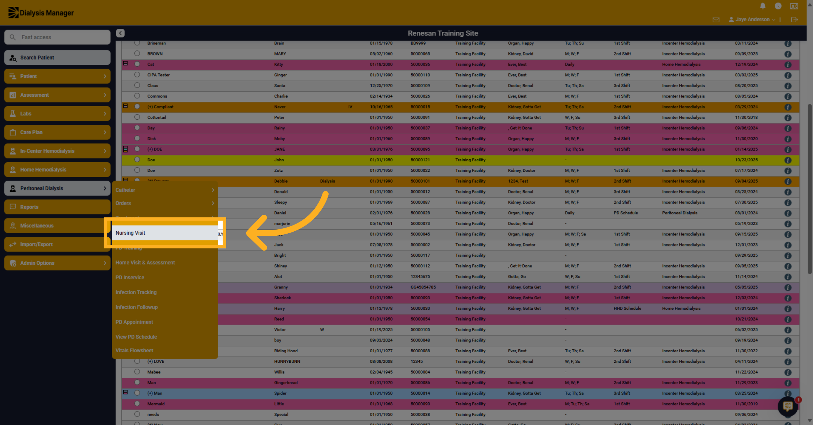Select radio button for Claus Santa
This screenshot has width=813, height=425.
click(x=137, y=85)
